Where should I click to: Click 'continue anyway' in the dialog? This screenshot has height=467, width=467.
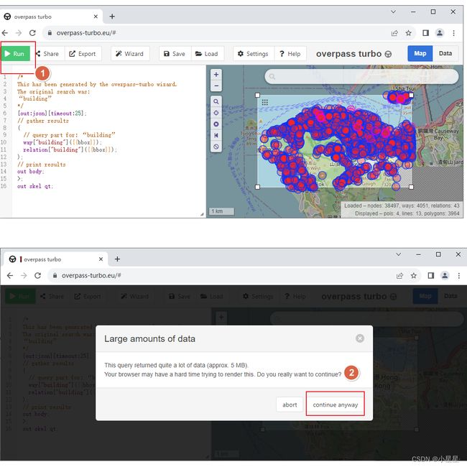pyautogui.click(x=336, y=404)
